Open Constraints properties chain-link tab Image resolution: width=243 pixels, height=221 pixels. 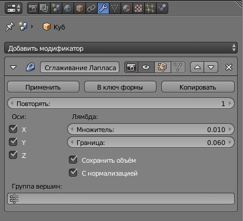coord(91,8)
